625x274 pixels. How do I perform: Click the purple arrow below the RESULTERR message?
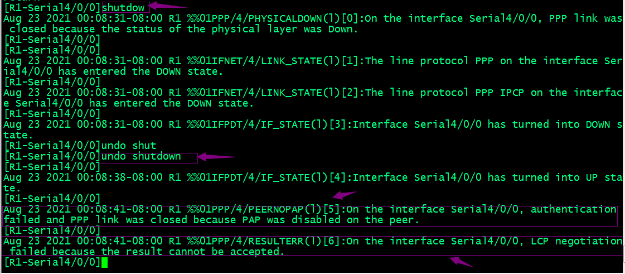click(x=462, y=262)
